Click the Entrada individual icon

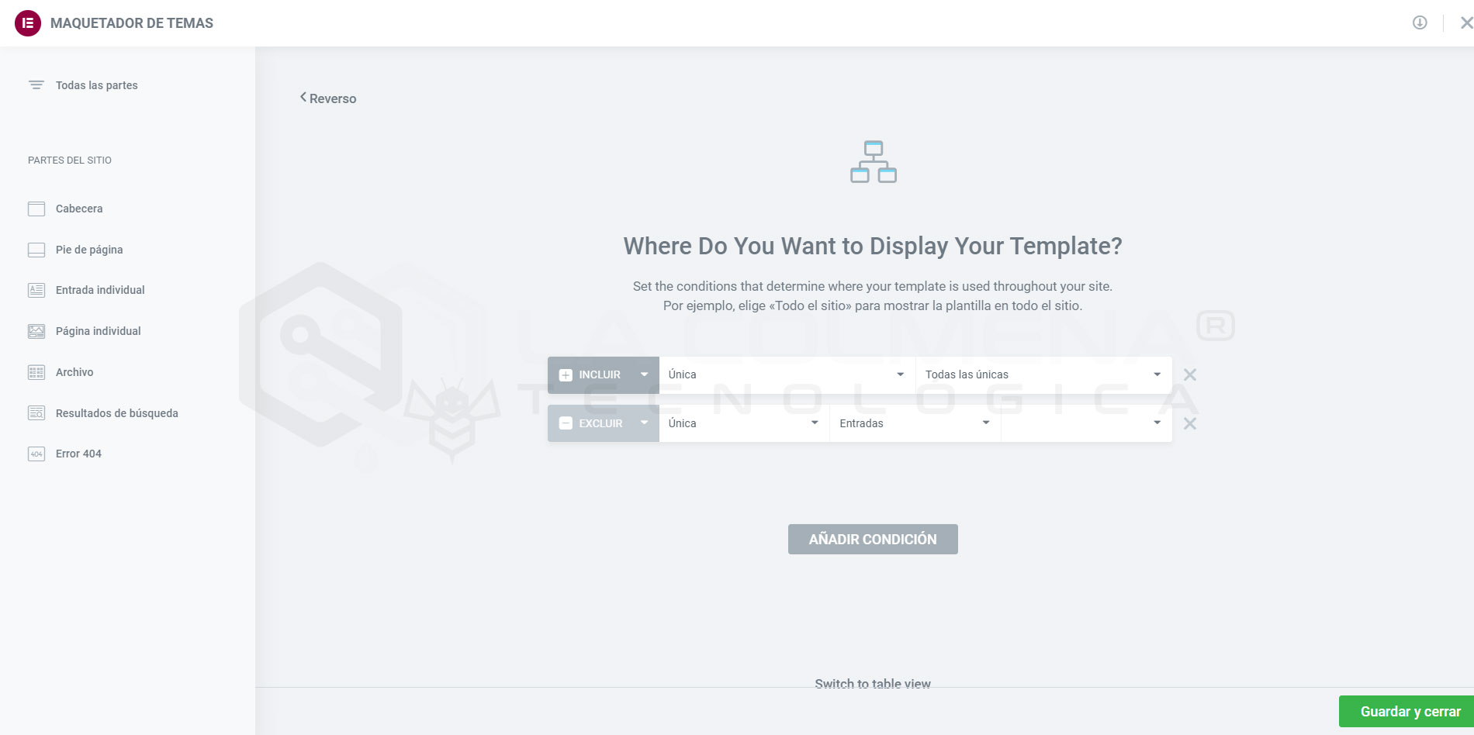[x=36, y=290]
